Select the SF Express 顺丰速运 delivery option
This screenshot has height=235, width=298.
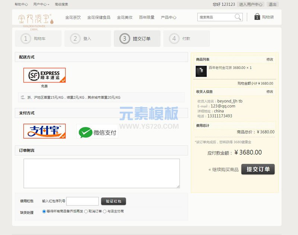[44, 75]
